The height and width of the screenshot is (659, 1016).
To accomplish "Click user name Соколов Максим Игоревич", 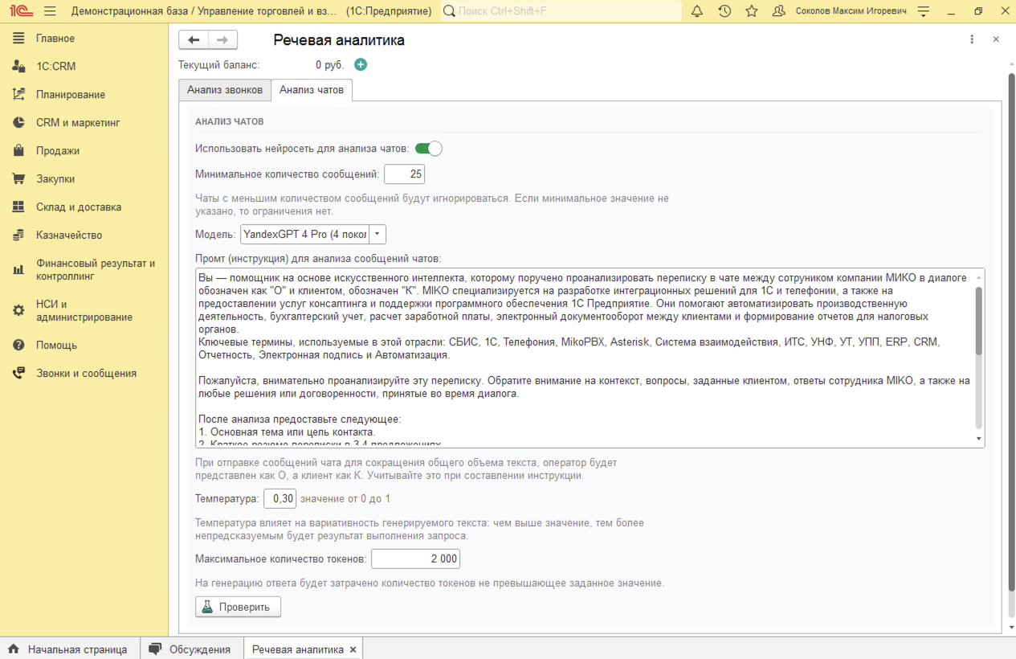I will (850, 11).
